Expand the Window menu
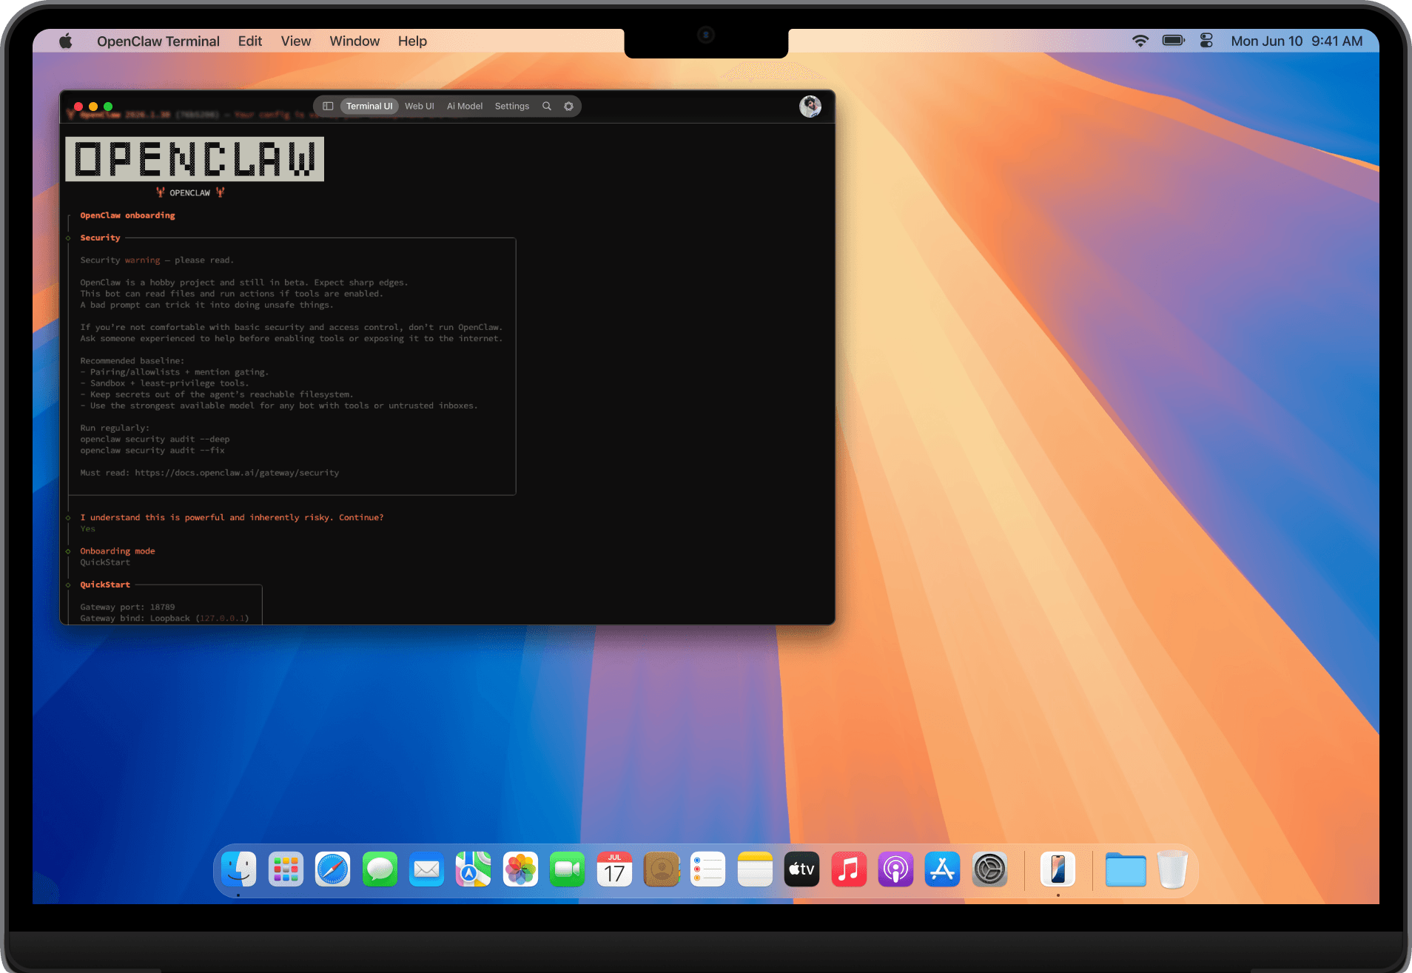 tap(354, 41)
